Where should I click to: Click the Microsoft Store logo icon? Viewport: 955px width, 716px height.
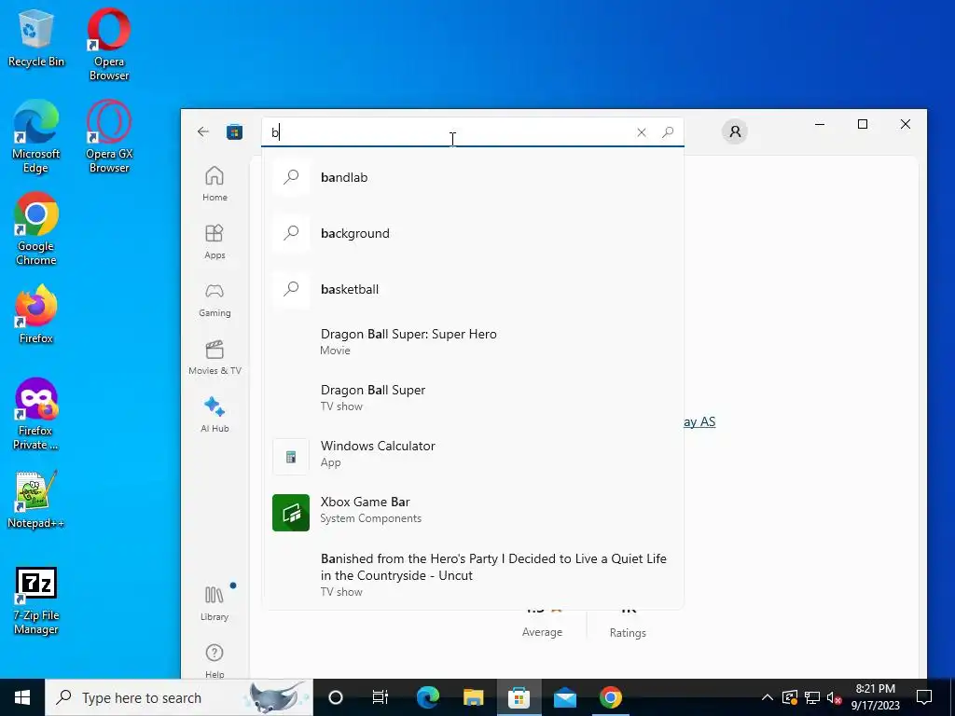pos(234,131)
